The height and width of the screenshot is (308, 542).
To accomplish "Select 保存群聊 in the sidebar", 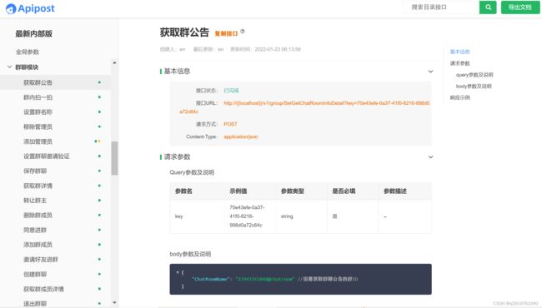I will coord(55,171).
